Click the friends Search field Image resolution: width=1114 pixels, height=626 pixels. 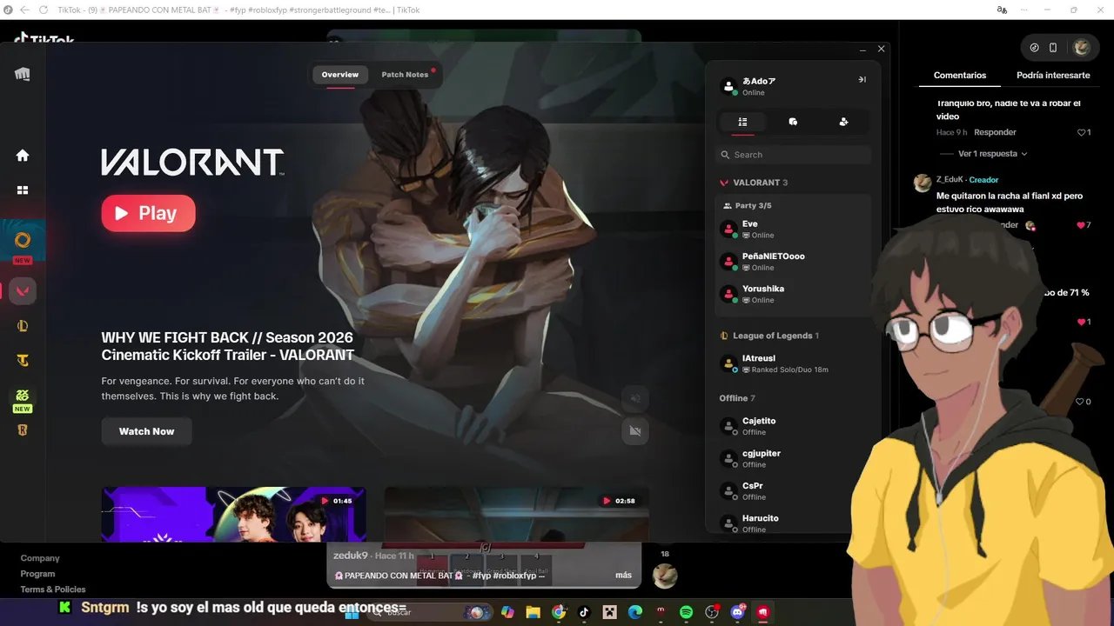(793, 155)
